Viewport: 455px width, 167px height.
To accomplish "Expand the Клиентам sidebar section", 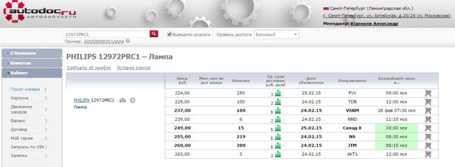I will [x=31, y=63].
